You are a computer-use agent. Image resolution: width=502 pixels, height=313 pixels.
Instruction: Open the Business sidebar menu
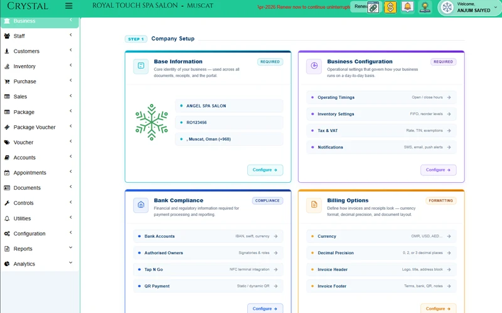pos(40,21)
